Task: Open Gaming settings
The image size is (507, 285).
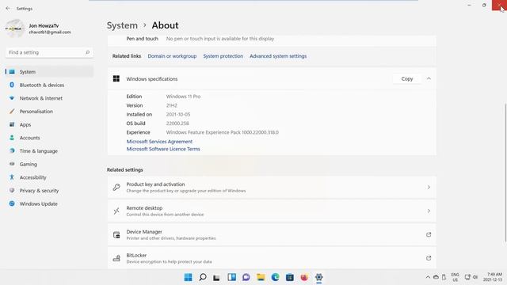Action: coord(49,164)
